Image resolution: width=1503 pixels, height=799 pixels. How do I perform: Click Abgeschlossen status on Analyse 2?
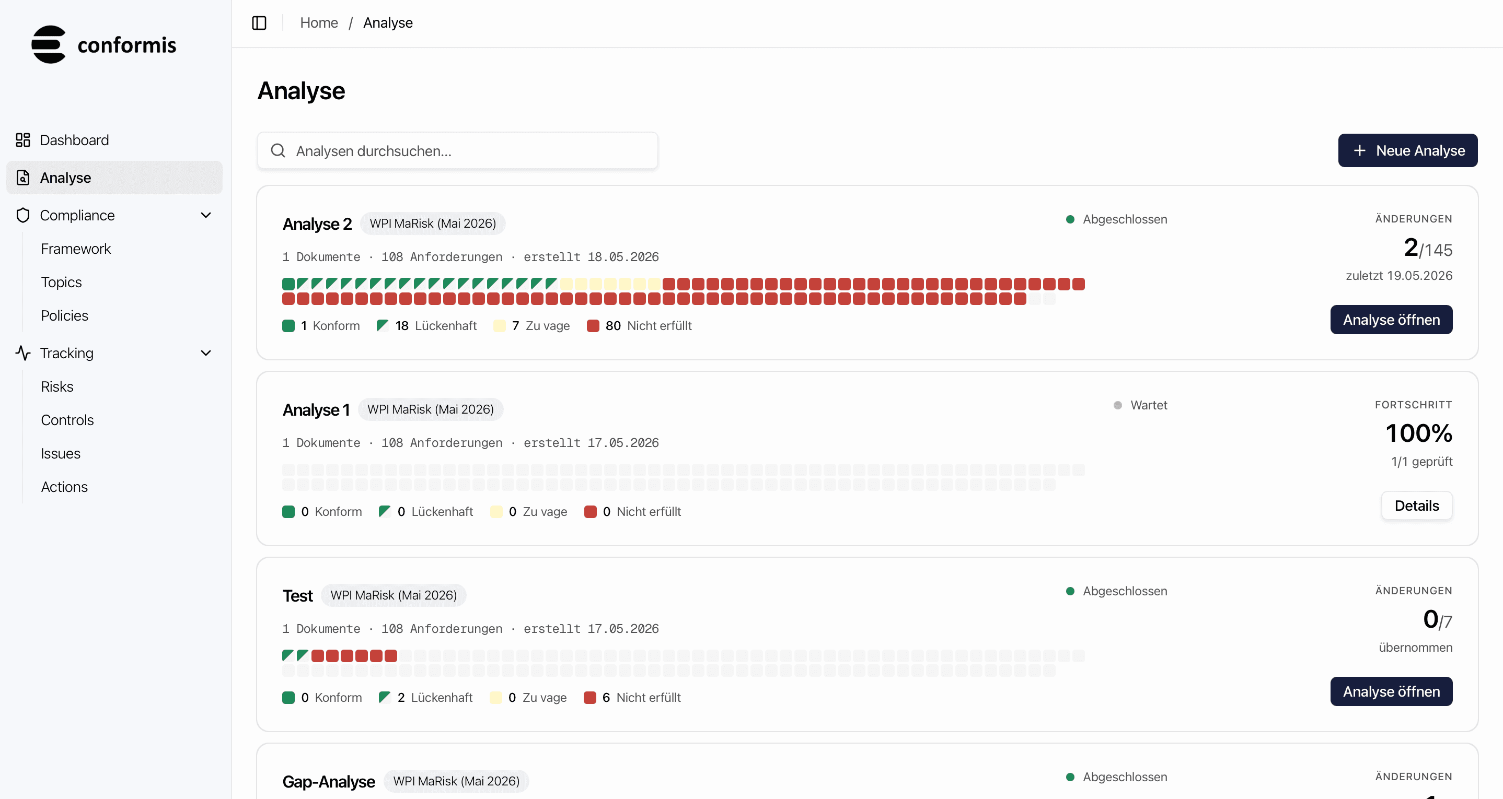[1116, 219]
